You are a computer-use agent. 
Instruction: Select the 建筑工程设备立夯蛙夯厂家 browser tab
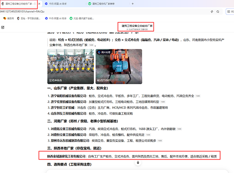(19, 4)
